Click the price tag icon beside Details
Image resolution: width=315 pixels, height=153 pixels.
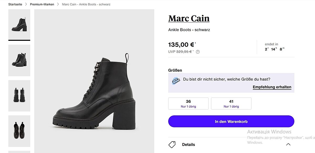(x=172, y=144)
